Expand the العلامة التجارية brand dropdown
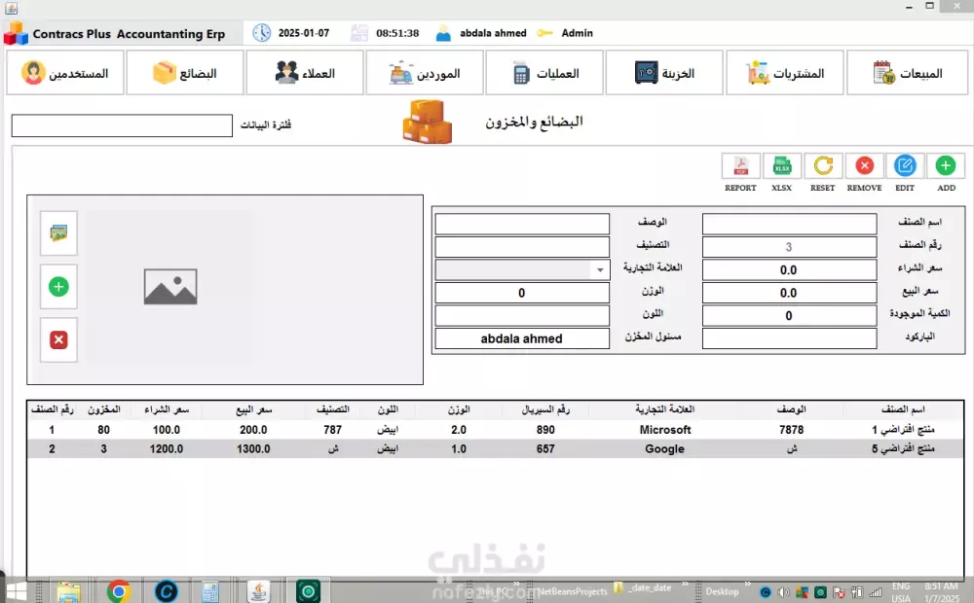The height and width of the screenshot is (603, 974). (600, 267)
